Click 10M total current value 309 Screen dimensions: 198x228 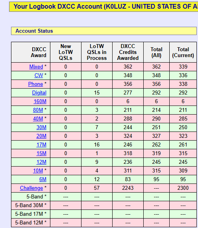tap(183, 171)
